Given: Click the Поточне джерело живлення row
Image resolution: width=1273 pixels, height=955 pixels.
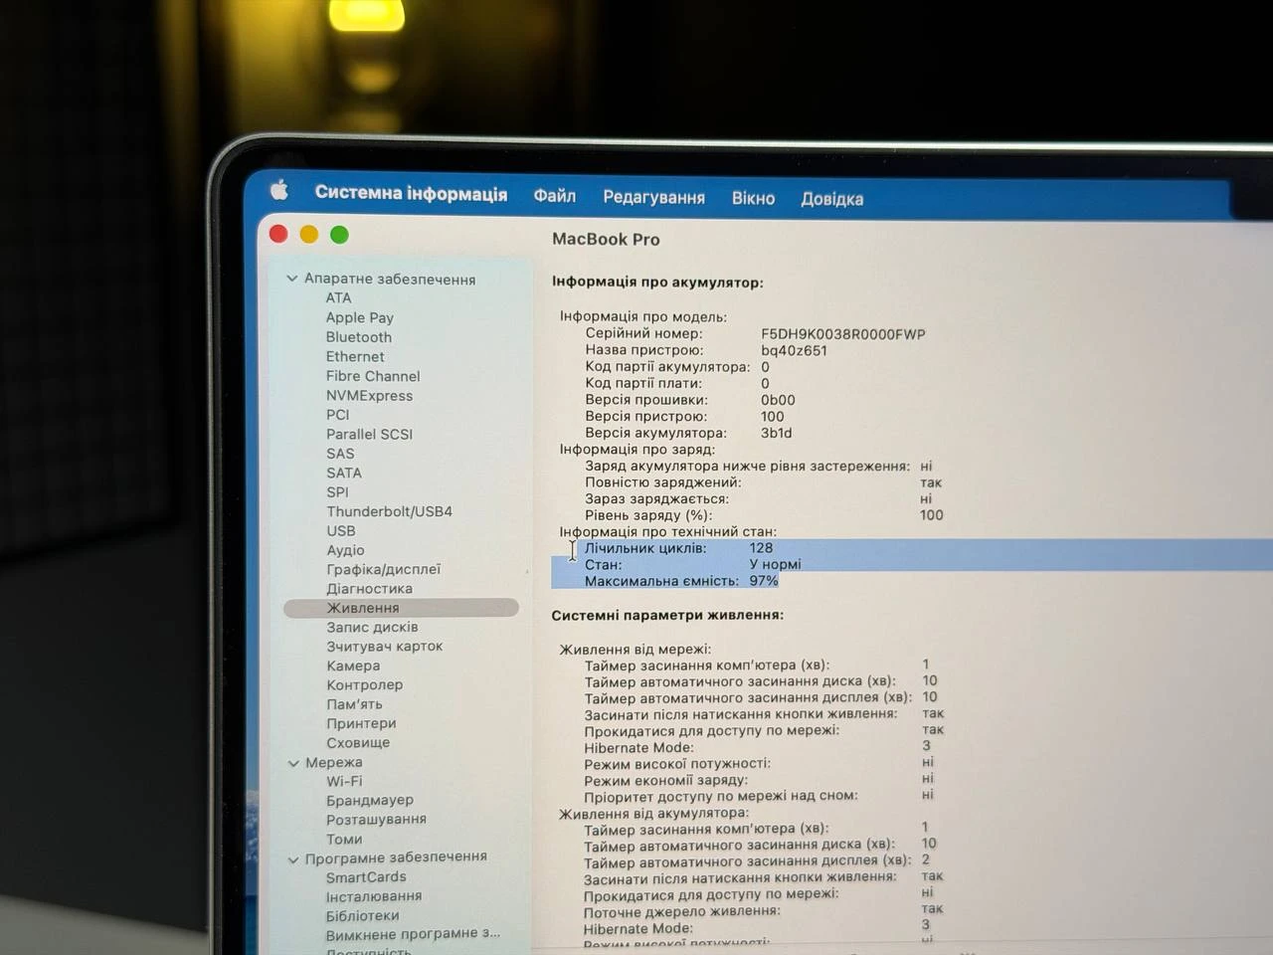Looking at the screenshot, I should 763,910.
